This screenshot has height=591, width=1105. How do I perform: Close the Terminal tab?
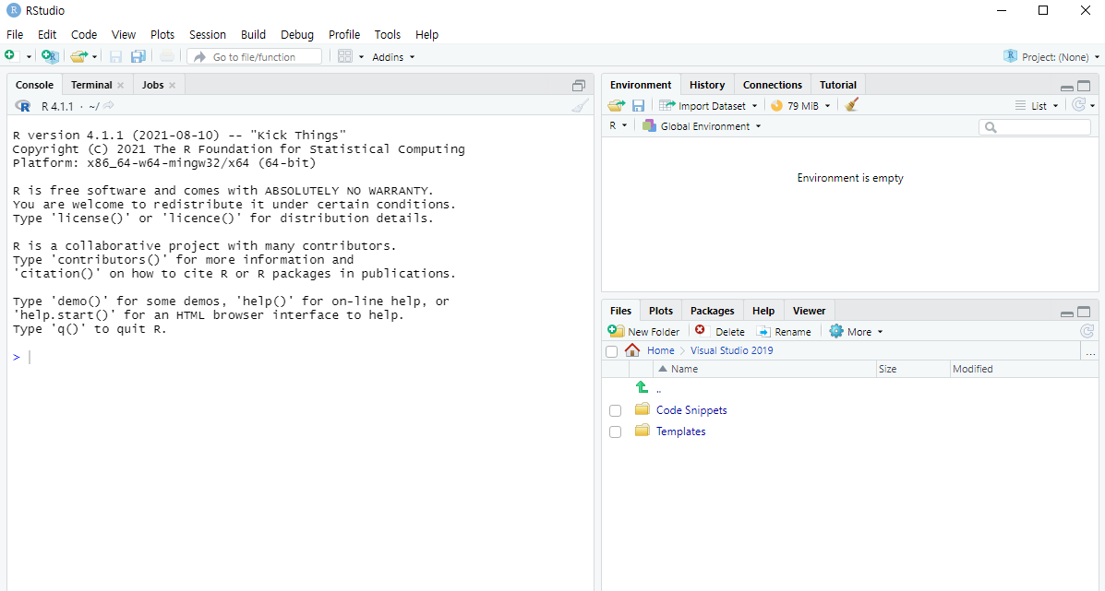pyautogui.click(x=121, y=85)
